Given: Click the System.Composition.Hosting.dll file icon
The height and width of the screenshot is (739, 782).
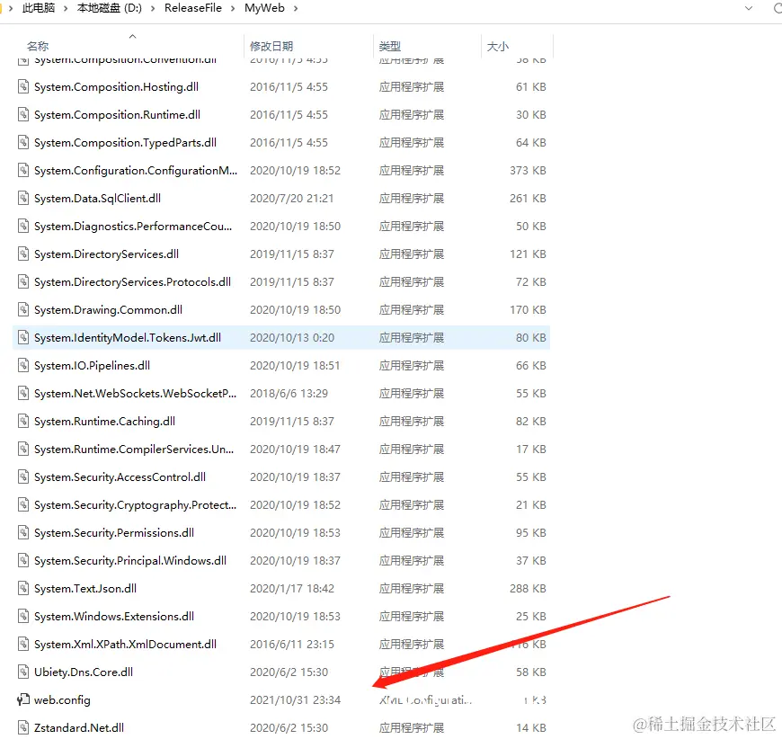Looking at the screenshot, I should pos(23,87).
